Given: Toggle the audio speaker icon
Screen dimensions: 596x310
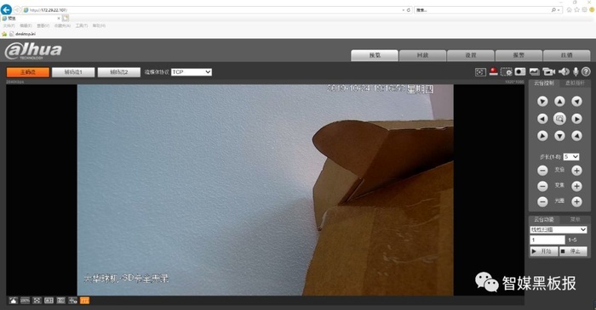Looking at the screenshot, I should click(564, 71).
